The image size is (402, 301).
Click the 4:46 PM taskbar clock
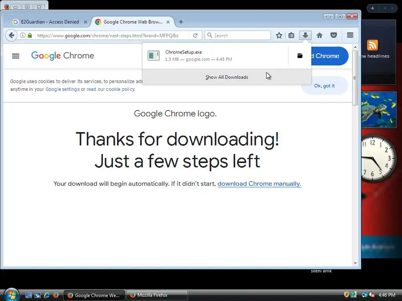point(387,295)
